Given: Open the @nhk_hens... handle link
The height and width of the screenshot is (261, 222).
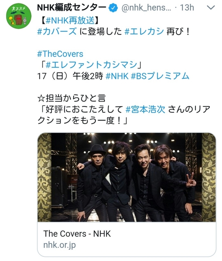Looking at the screenshot, I should pyautogui.click(x=146, y=8).
